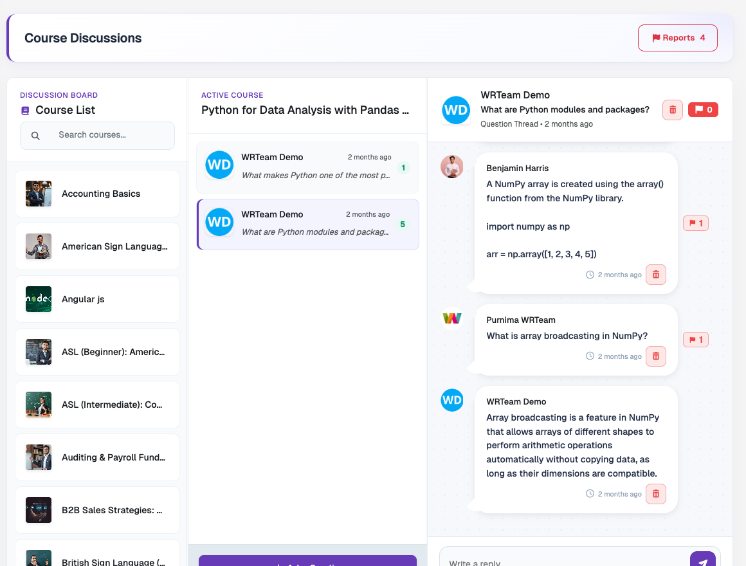Click the search magnifier icon in Course List

35,136
